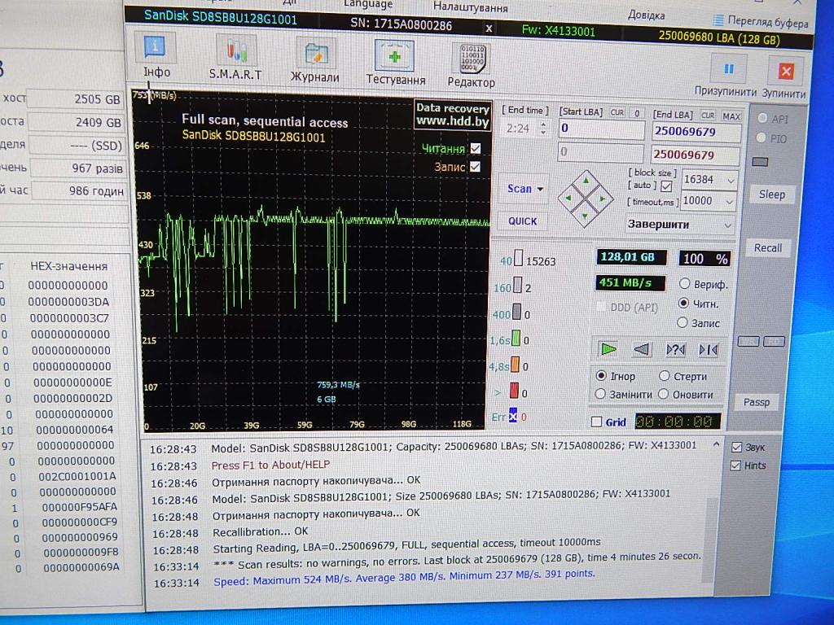
Task: Open the block size 16384 dropdown
Action: coord(731,181)
